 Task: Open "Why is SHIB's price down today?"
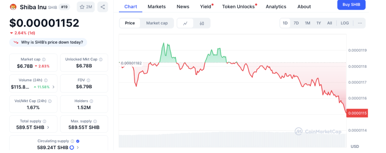pyautogui.click(x=48, y=42)
